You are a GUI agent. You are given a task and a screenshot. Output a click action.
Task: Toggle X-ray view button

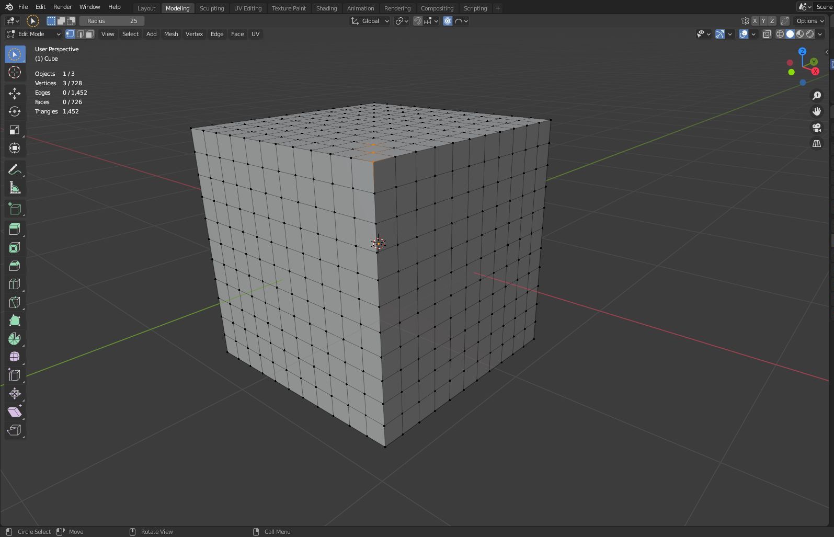point(767,34)
